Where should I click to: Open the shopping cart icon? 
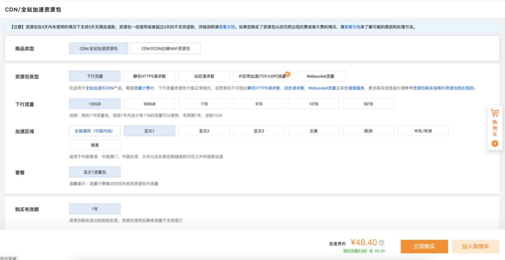[495, 113]
